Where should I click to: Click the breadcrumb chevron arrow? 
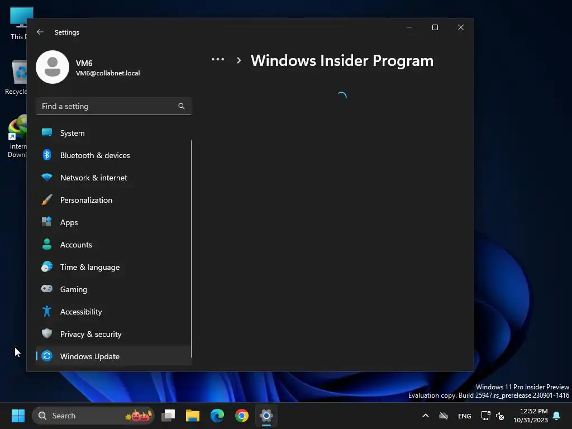[x=239, y=60]
